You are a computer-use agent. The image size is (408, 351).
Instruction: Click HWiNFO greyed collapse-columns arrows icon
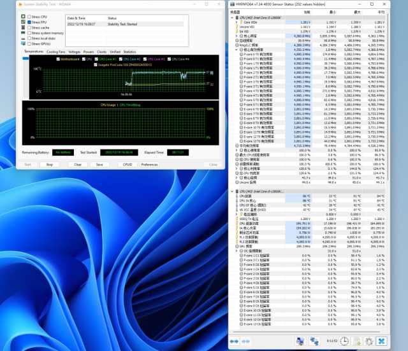(246, 341)
